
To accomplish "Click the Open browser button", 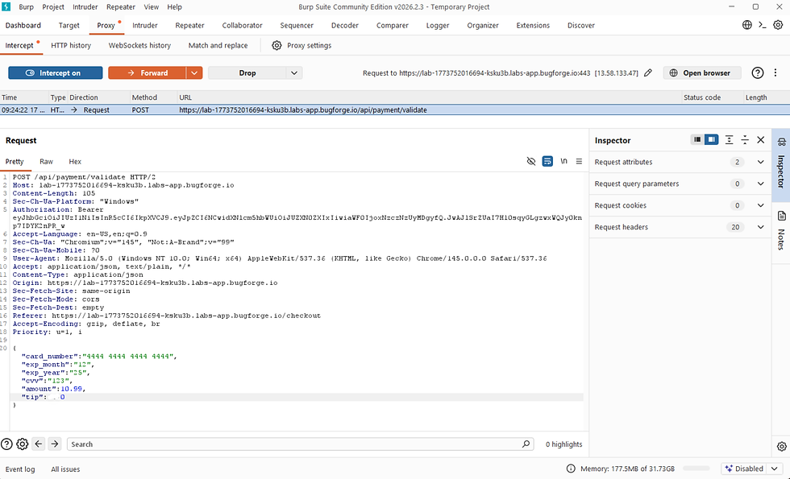I will (x=702, y=73).
